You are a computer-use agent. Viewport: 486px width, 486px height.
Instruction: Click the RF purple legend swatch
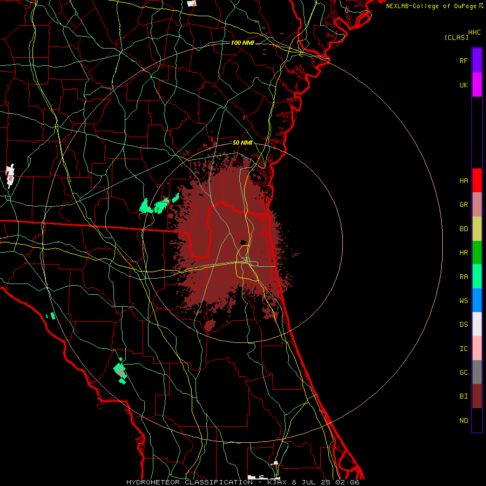click(x=477, y=60)
